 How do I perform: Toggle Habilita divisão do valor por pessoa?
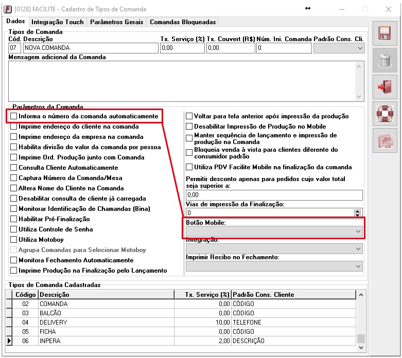coord(13,147)
